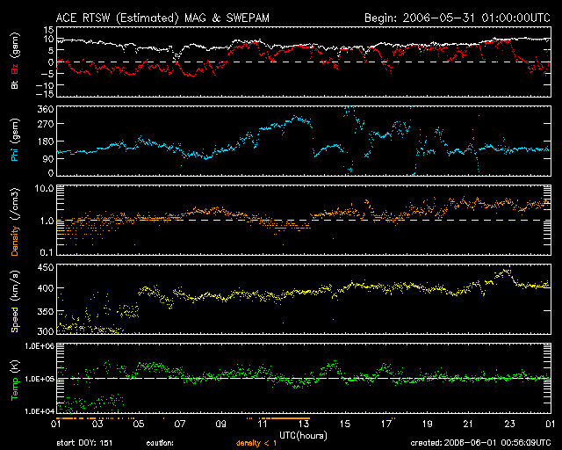The image size is (562, 450).
Task: Click the '1.0E+06' tick label on Temp axis
Action: (39, 346)
